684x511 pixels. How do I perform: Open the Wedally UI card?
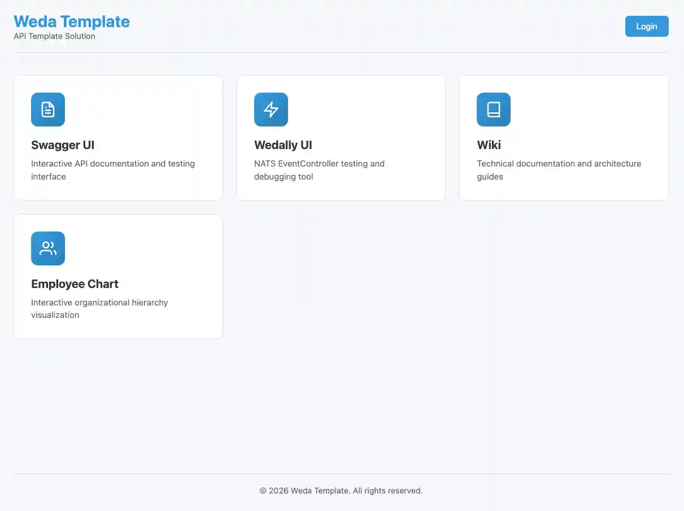coord(341,137)
